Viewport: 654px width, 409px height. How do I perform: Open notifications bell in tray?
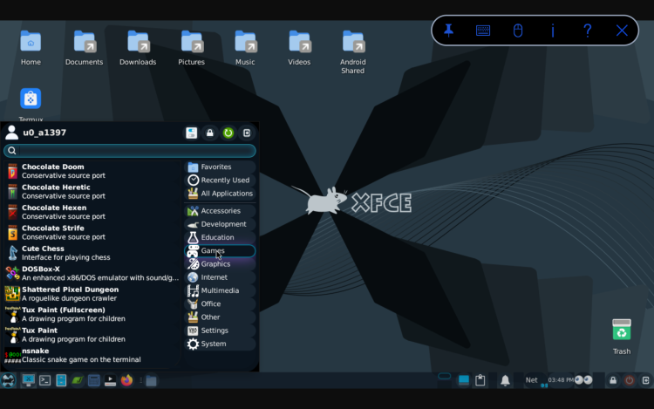(505, 380)
